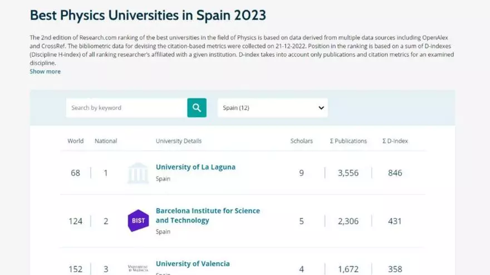The width and height of the screenshot is (490, 275).
Task: Click La Laguna's 846 D-index value
Action: point(395,173)
